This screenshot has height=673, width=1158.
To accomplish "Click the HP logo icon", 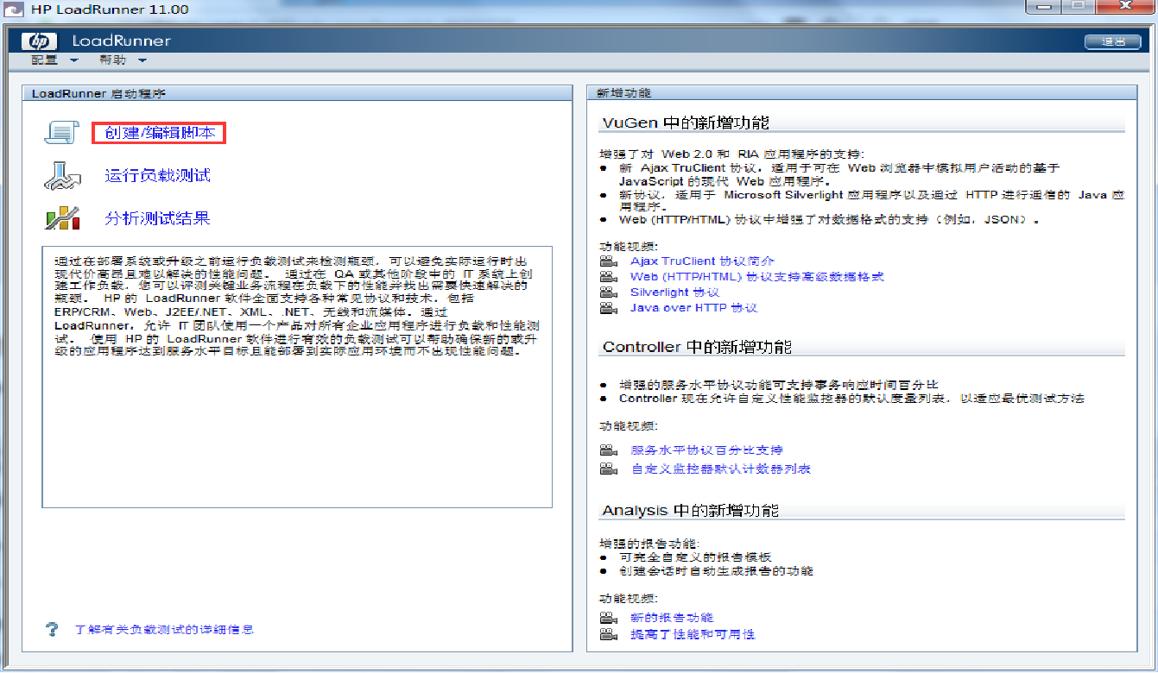I will point(38,41).
